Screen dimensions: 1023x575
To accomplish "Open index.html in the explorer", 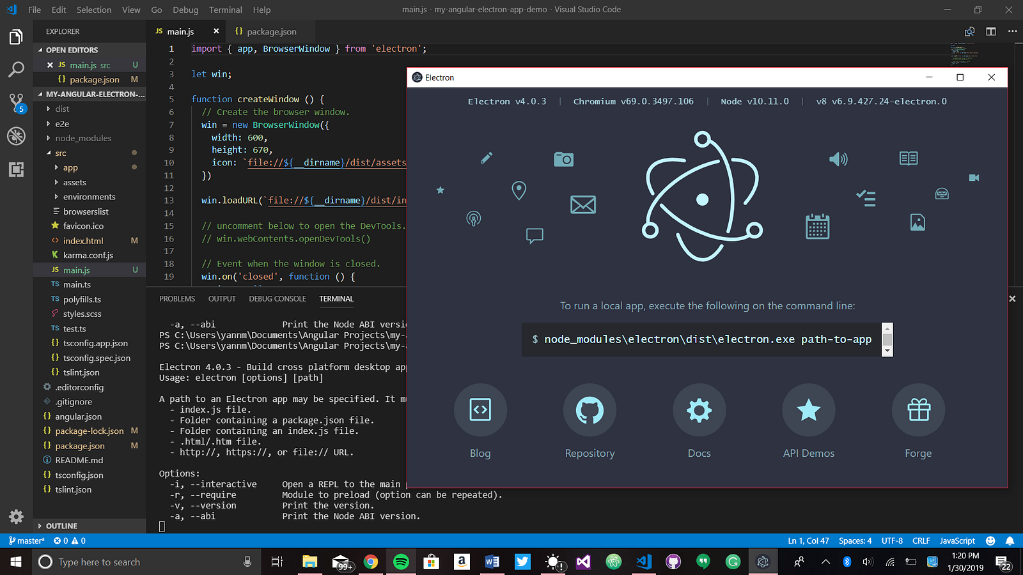I will pos(83,241).
